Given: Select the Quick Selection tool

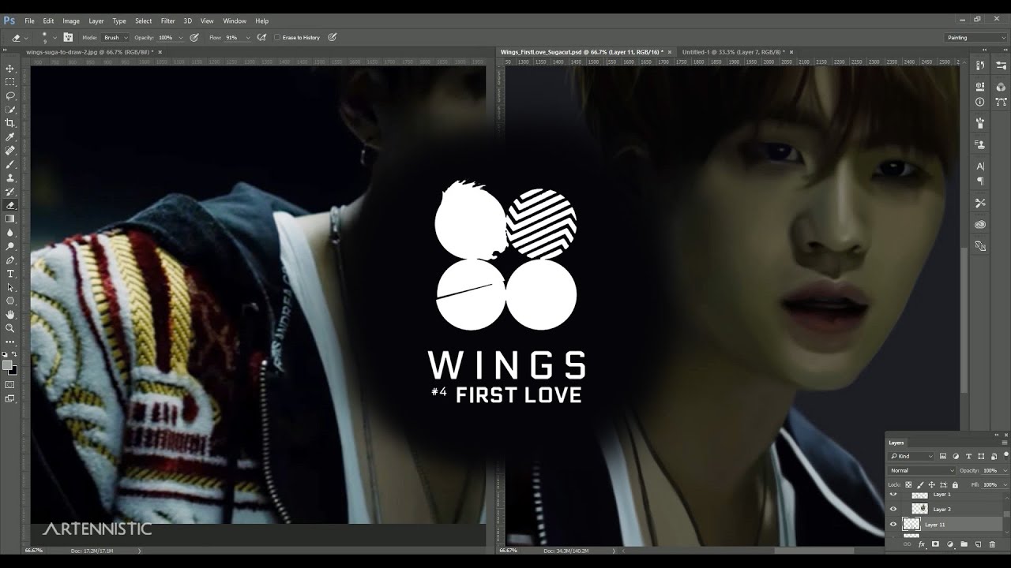Looking at the screenshot, I should (x=10, y=110).
